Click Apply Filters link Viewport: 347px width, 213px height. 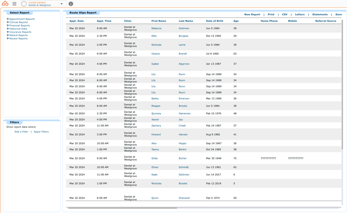(41, 132)
